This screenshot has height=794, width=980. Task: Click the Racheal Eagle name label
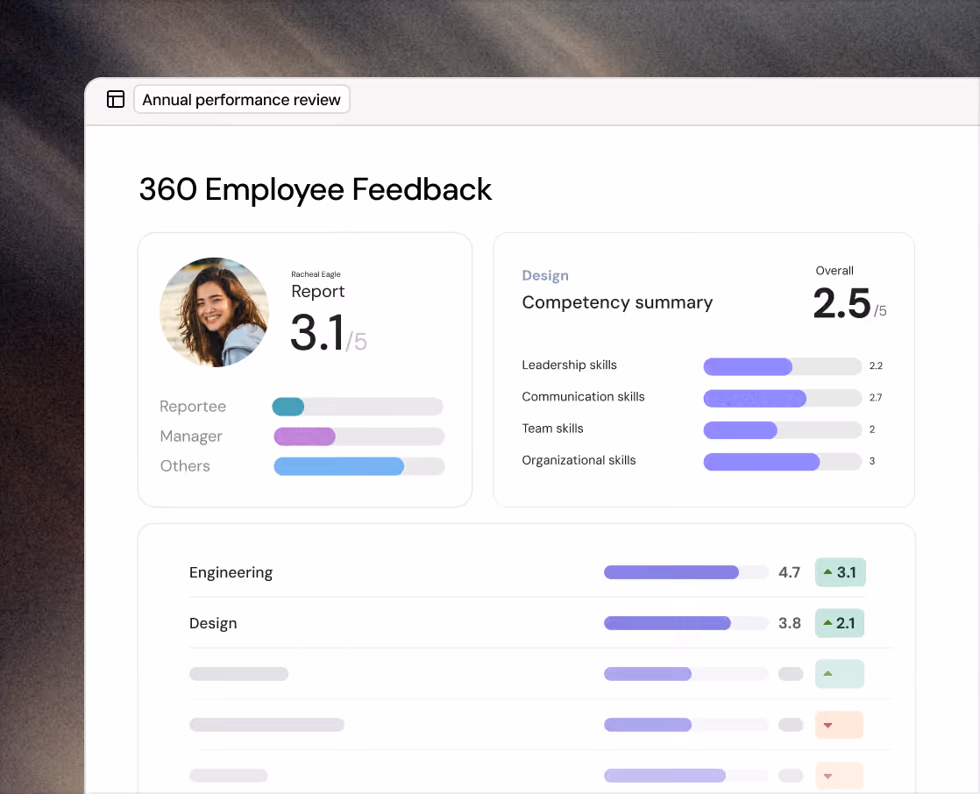pyautogui.click(x=316, y=274)
